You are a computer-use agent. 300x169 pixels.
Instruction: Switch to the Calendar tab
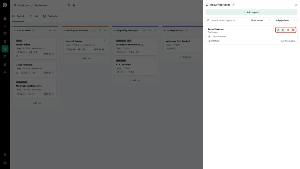[x=51, y=16]
